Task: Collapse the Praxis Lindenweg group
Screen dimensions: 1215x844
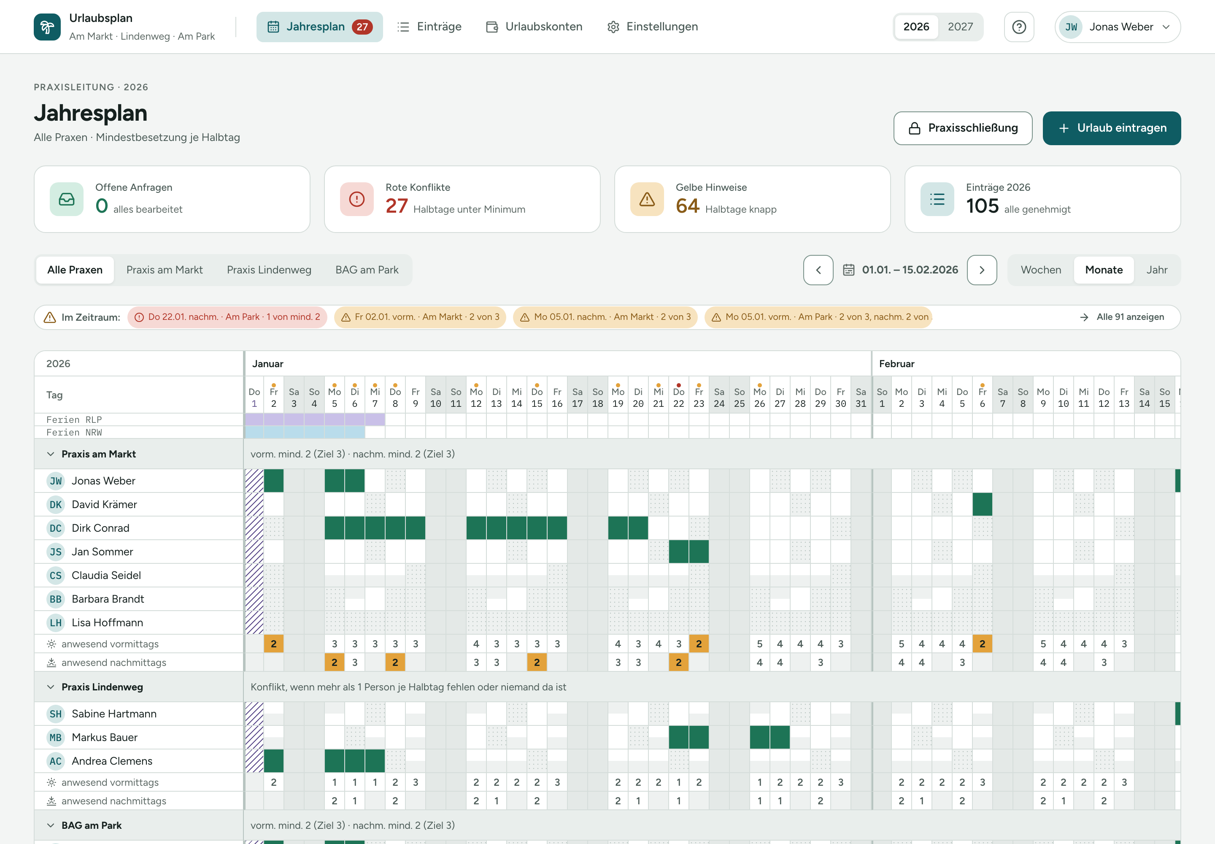Action: pyautogui.click(x=51, y=687)
